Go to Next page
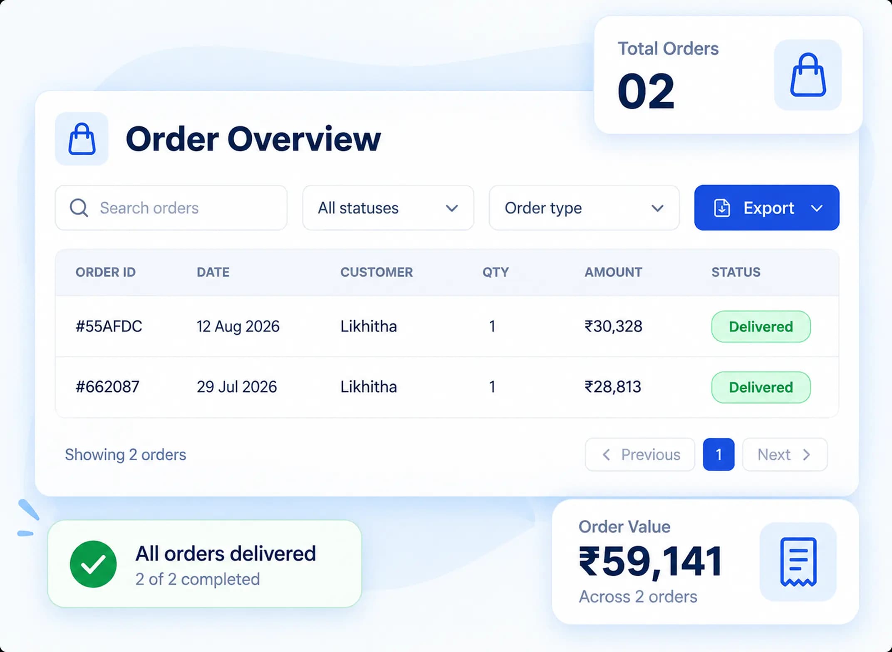Image resolution: width=892 pixels, height=652 pixels. tap(785, 454)
